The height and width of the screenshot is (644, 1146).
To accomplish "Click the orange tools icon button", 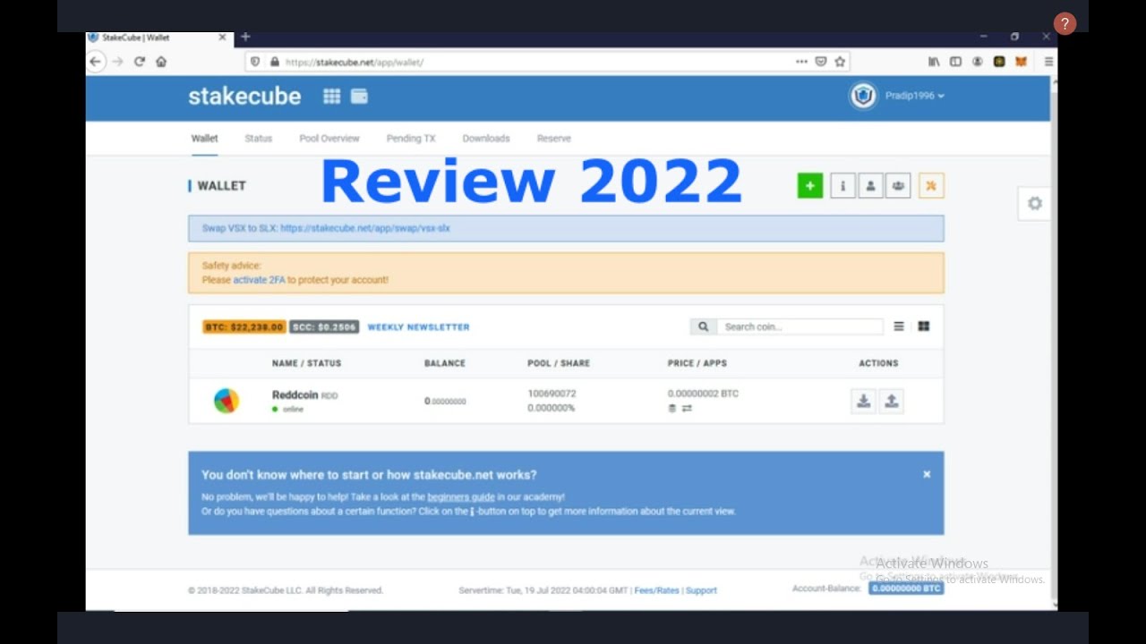I will point(931,185).
